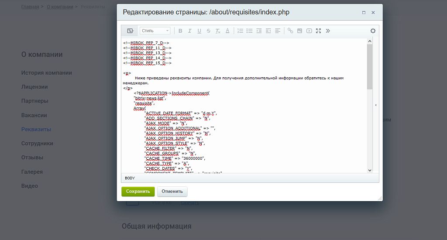Insert a hyperlink via the link icon
Viewport: 447px width, 240px height.
click(x=290, y=31)
